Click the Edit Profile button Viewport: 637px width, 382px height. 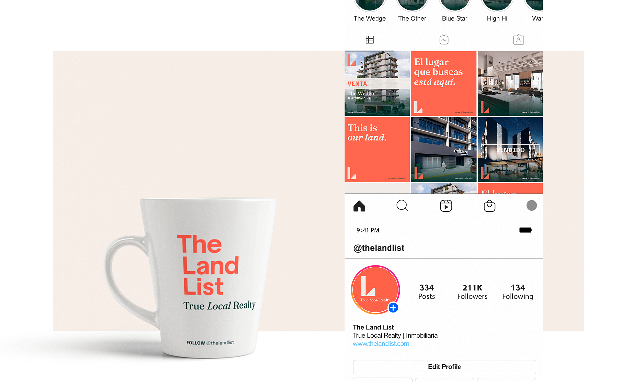pyautogui.click(x=445, y=367)
